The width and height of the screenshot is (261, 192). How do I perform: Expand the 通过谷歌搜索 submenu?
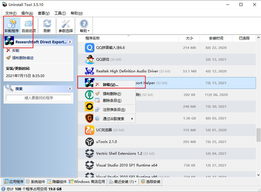click(x=117, y=118)
